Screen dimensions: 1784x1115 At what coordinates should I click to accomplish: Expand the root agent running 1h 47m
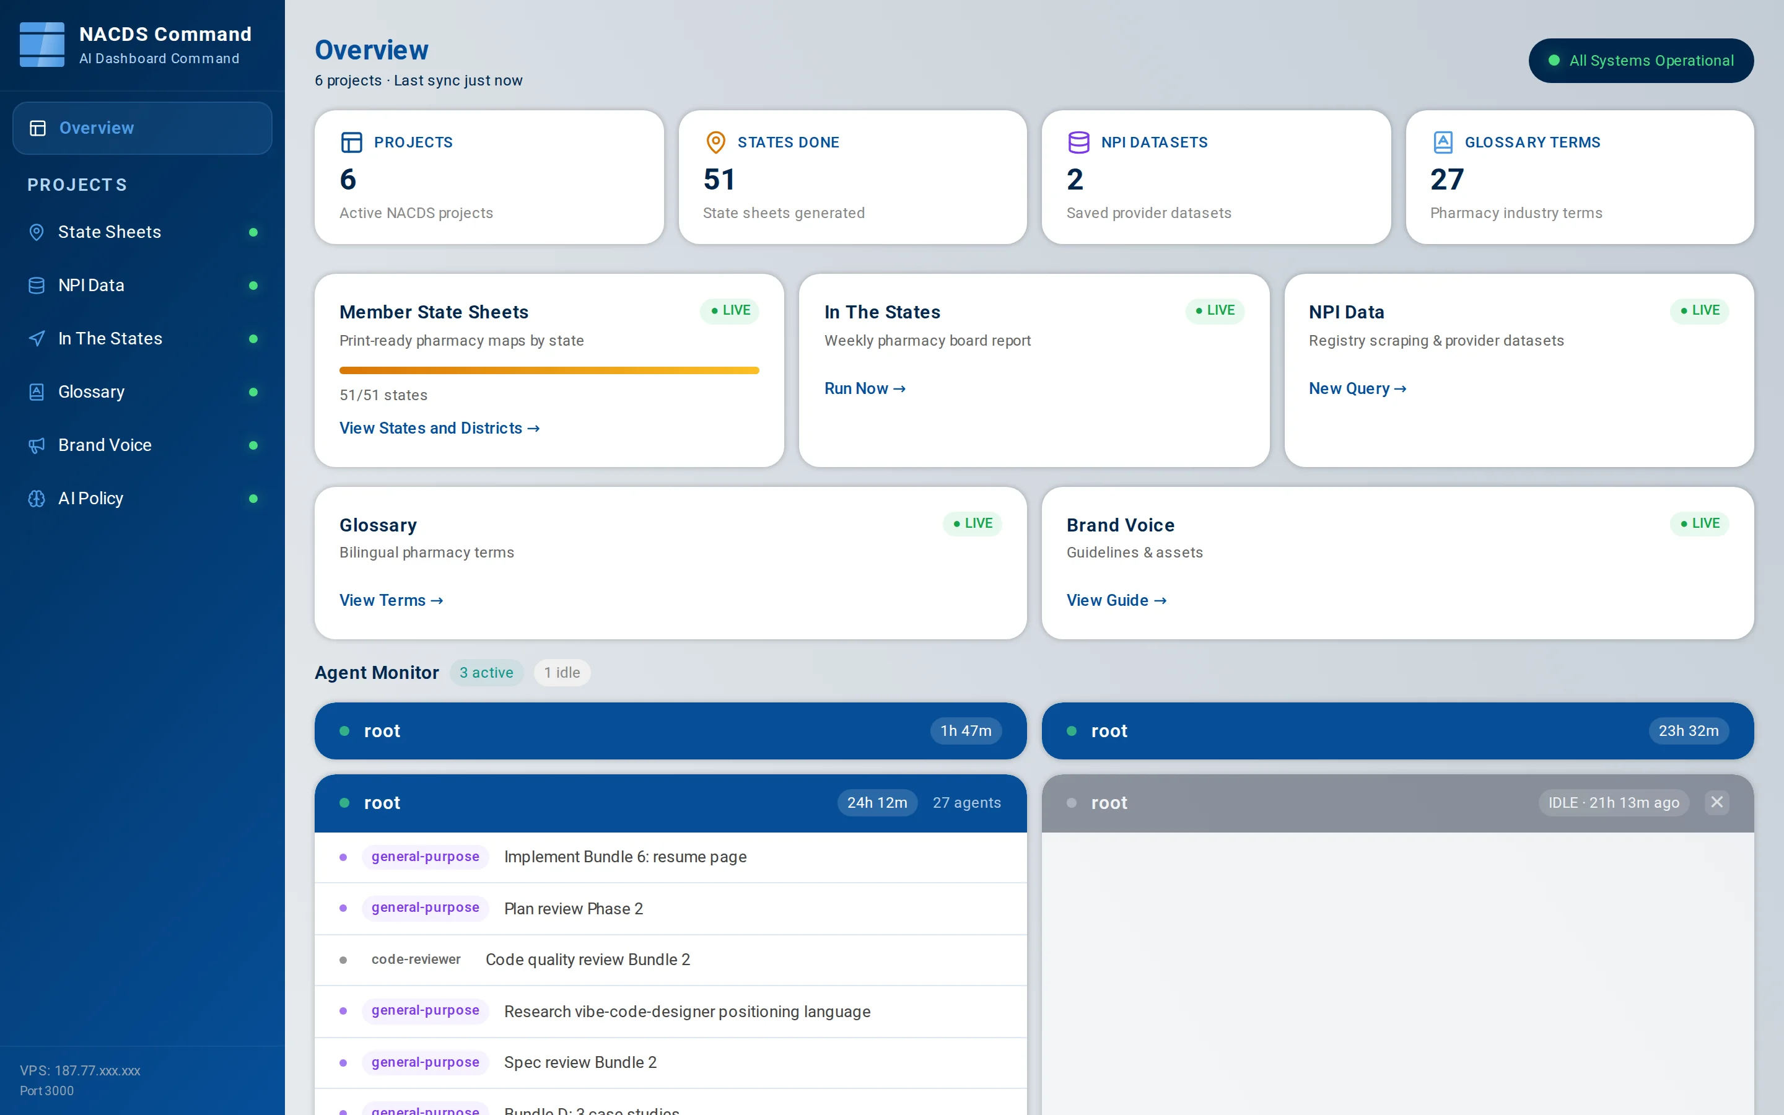[x=670, y=731]
